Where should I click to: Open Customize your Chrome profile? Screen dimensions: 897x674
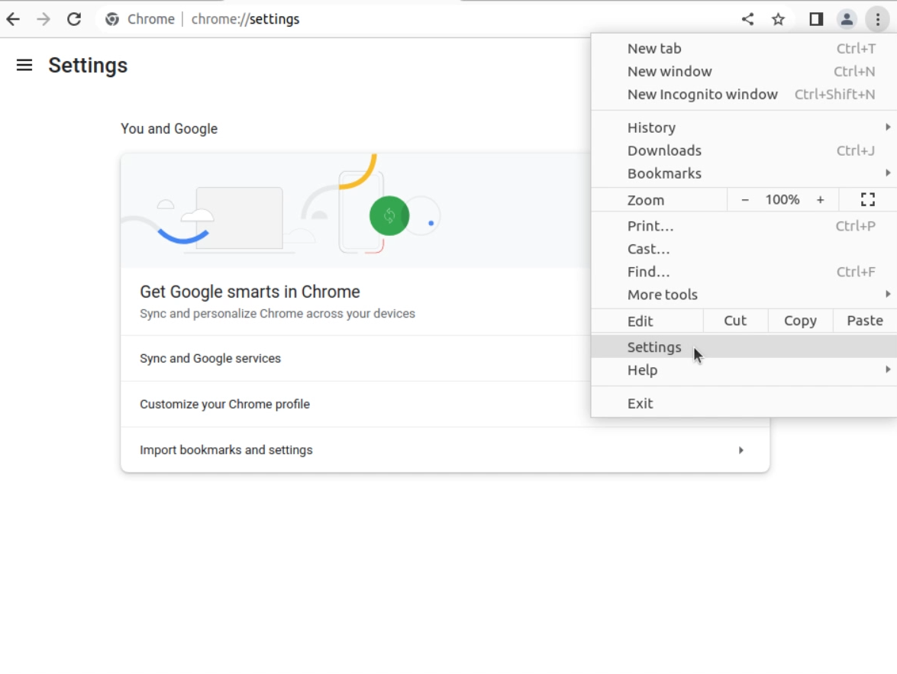[x=445, y=404]
